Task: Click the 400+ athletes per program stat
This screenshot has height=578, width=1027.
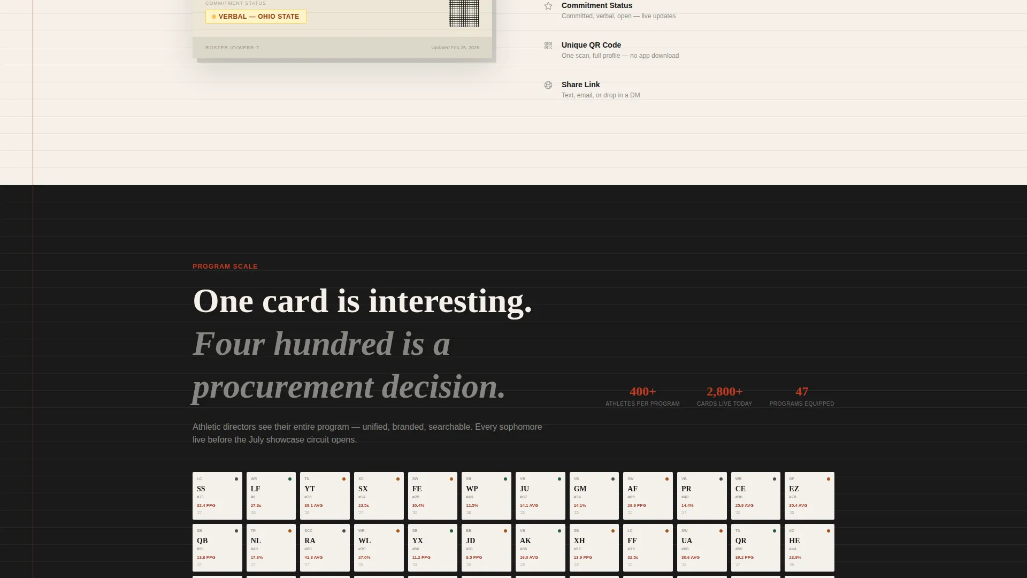Action: click(642, 397)
